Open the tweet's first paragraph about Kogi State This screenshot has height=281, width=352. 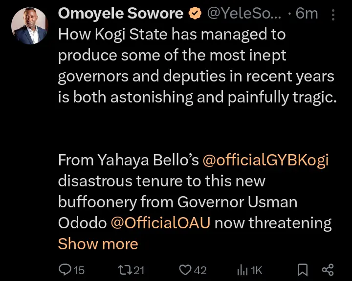coord(196,66)
